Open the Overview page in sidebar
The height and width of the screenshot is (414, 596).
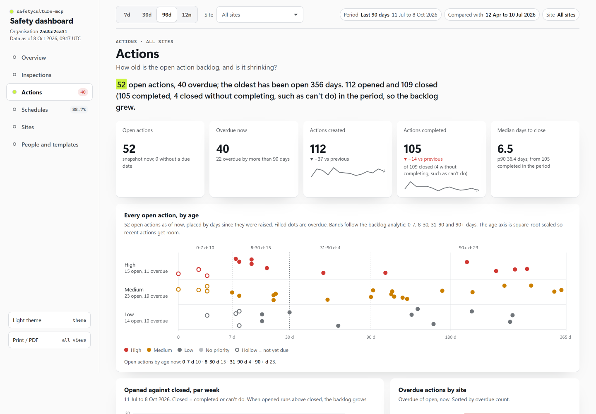49,58
